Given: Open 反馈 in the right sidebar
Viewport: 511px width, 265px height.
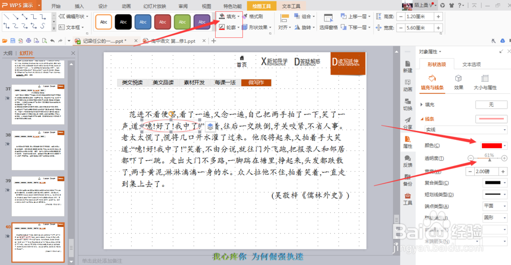Looking at the screenshot, I should [407, 161].
